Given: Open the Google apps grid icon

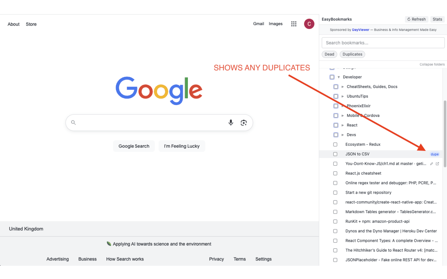Looking at the screenshot, I should 294,24.
